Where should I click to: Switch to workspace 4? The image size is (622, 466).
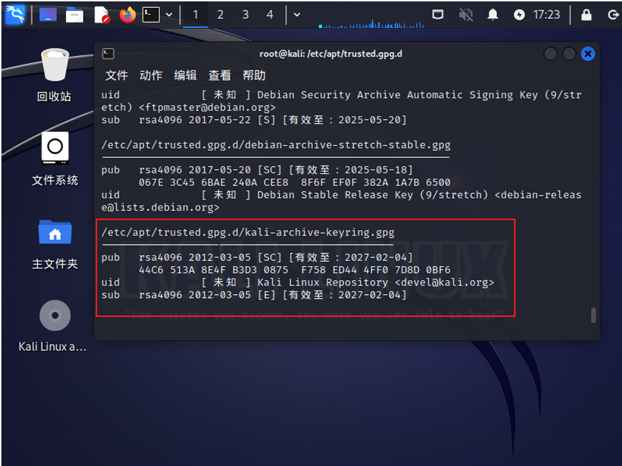(270, 14)
